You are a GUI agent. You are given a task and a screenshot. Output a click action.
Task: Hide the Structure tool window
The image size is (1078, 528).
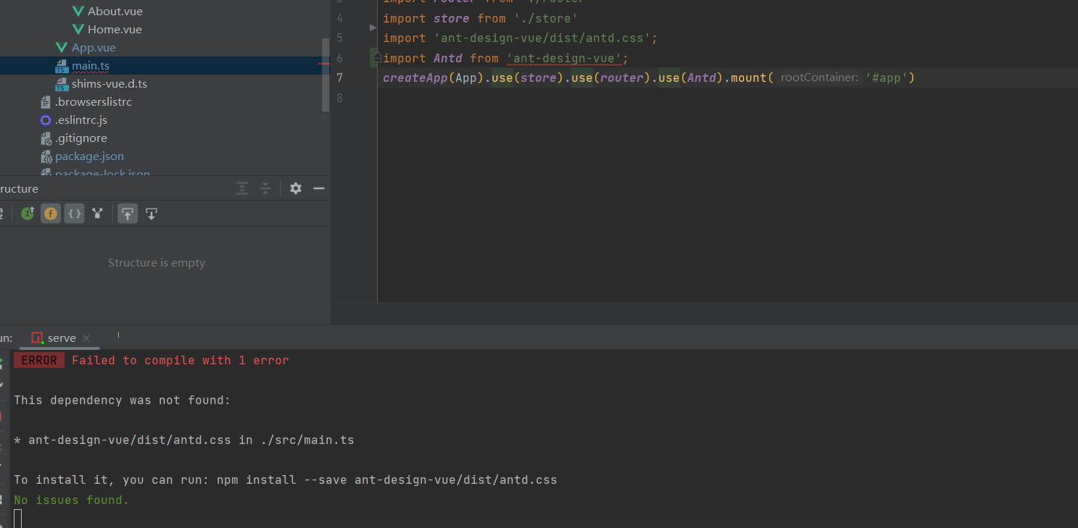pos(319,188)
